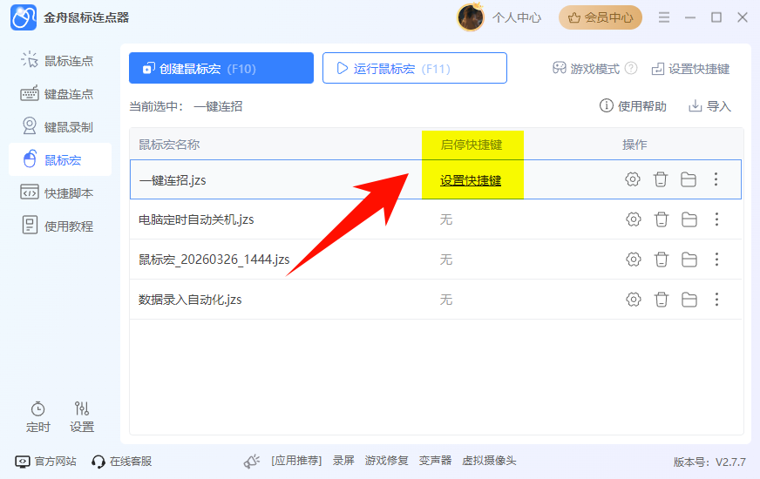The image size is (760, 479).
Task: Click the 创建鼠标宏 (F10) button
Action: [221, 68]
